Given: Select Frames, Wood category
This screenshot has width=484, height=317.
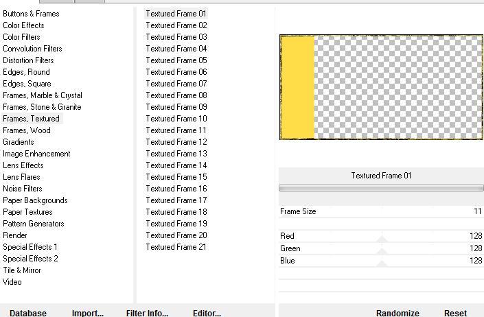Looking at the screenshot, I should click(27, 130).
